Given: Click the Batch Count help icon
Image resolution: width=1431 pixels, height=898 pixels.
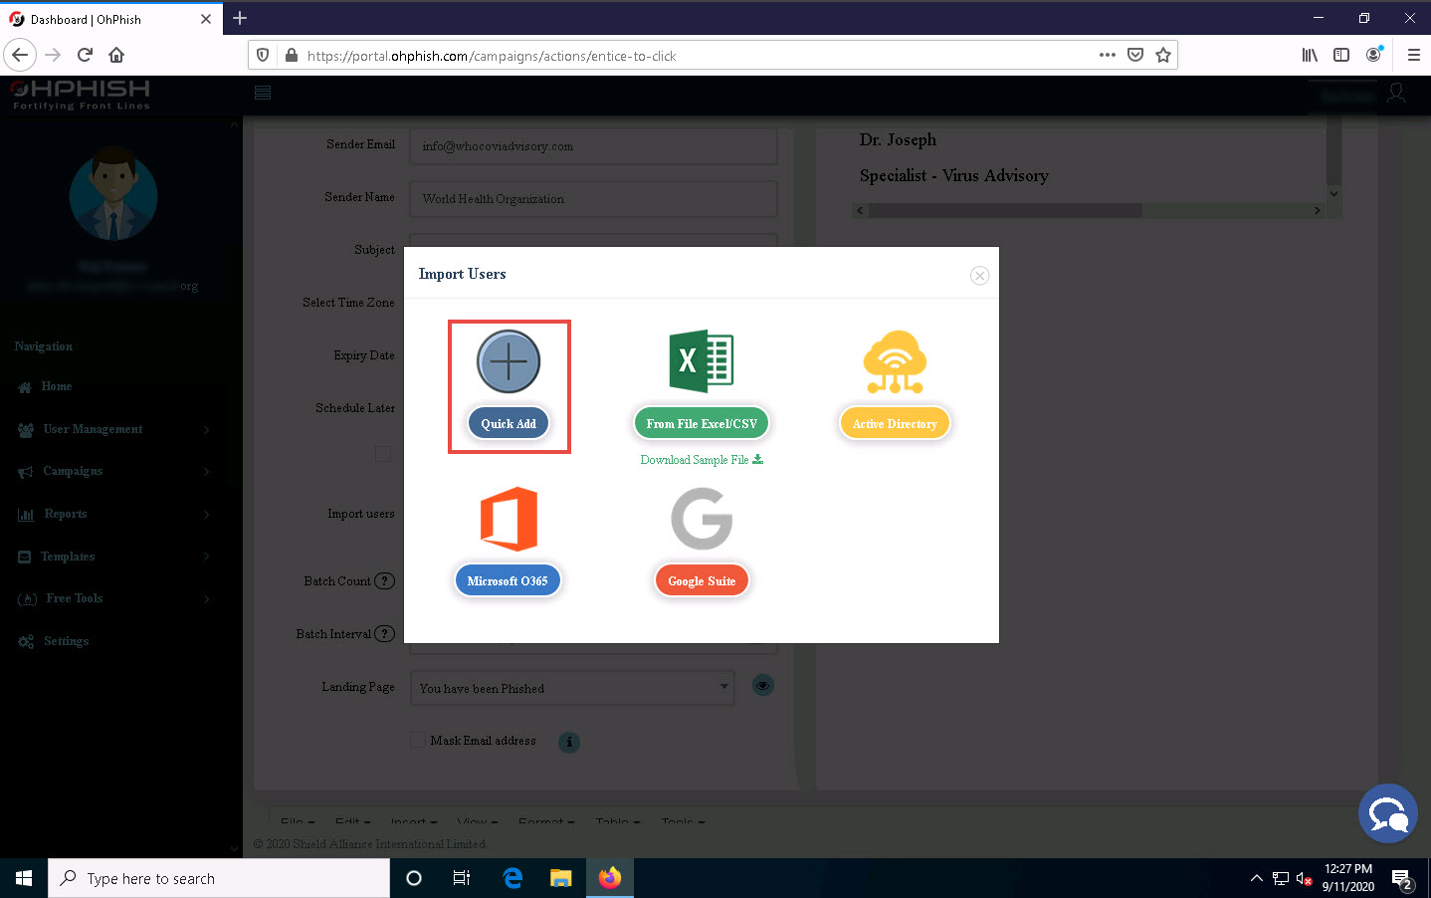Looking at the screenshot, I should 384,581.
